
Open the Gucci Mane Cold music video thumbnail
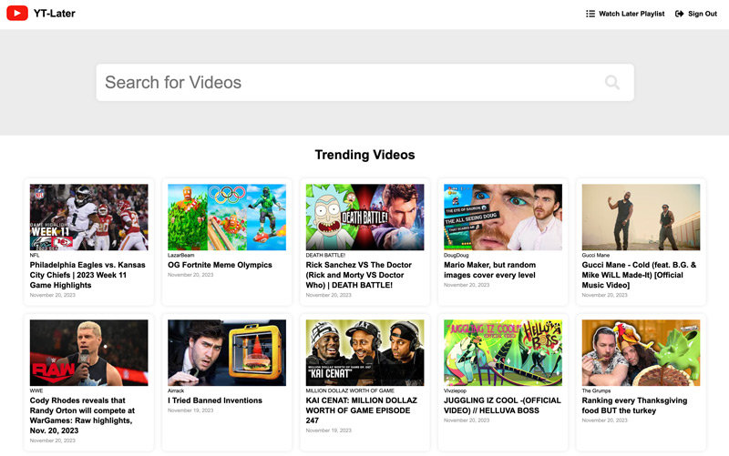click(x=641, y=218)
